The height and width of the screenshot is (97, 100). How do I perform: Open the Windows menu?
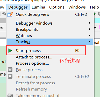click(77, 7)
